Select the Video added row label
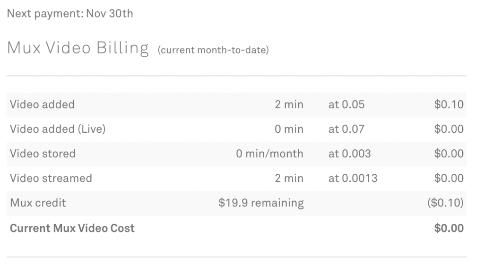 (x=42, y=104)
